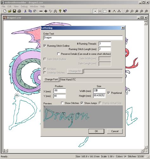Click the minus icon in toolbar
Image resolution: width=150 pixels, height=159 pixels.
(41, 11)
